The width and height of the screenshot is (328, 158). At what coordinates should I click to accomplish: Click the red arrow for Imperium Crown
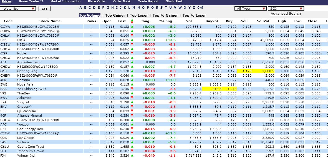[132, 151]
